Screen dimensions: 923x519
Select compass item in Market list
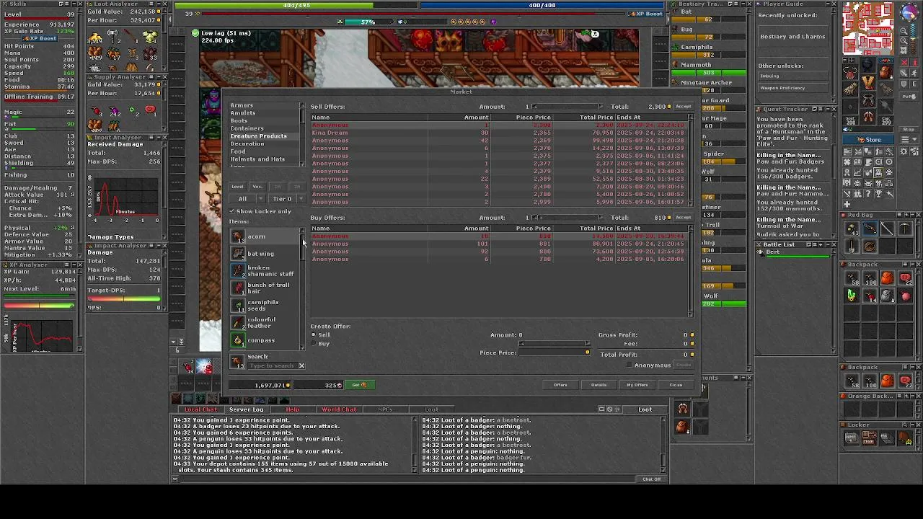pyautogui.click(x=264, y=340)
